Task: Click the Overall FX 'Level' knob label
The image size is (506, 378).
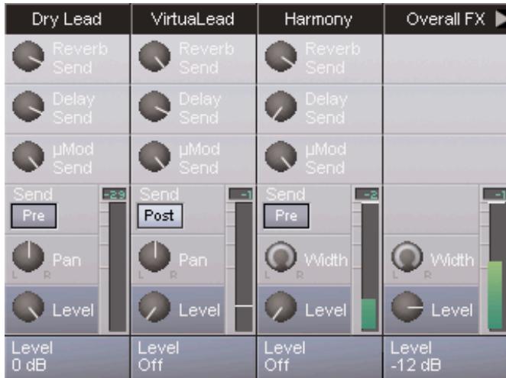Action: click(x=452, y=310)
